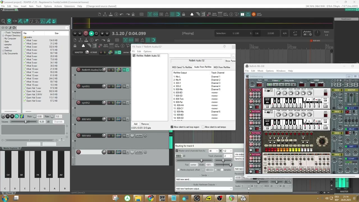Open receive Audio 1 source dropdown

246,186
